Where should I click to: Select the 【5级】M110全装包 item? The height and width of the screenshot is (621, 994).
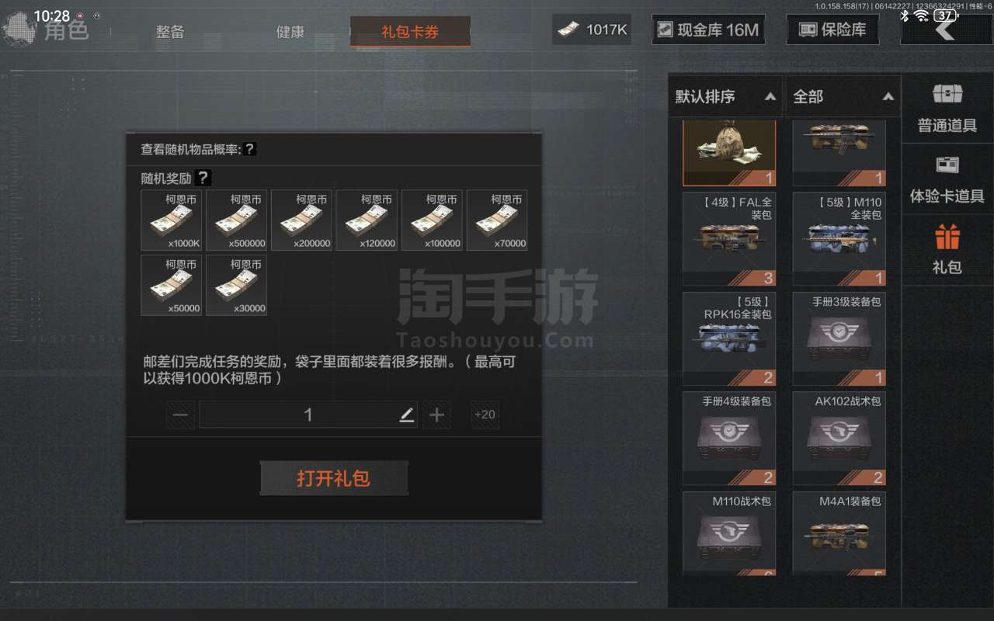(x=839, y=238)
